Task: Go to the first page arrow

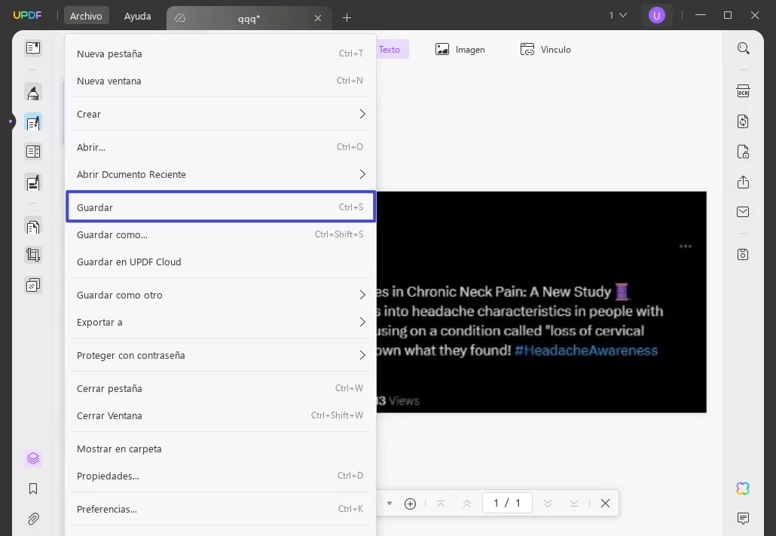Action: [441, 504]
